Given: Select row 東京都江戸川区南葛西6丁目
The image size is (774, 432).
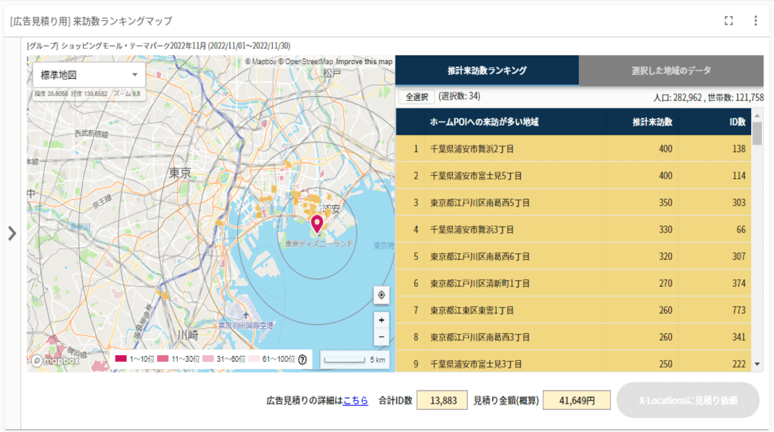Looking at the screenshot, I should coord(573,256).
